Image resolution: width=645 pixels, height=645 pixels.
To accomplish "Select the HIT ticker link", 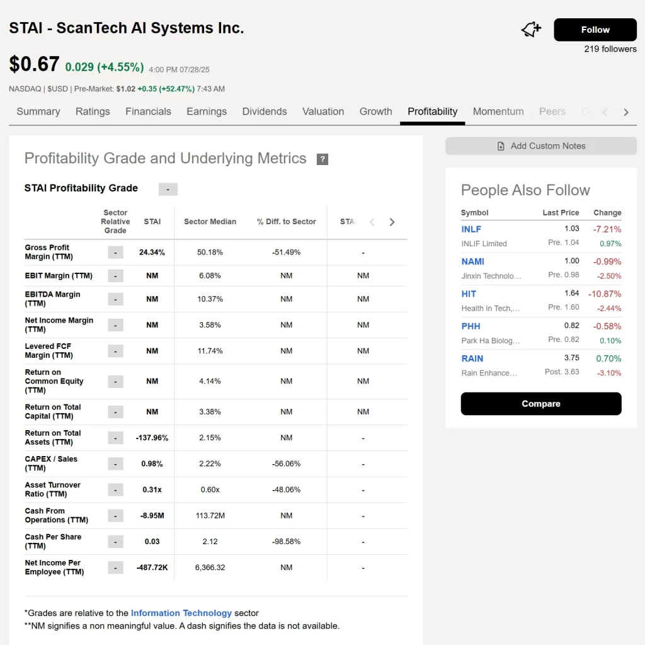I will click(x=469, y=294).
